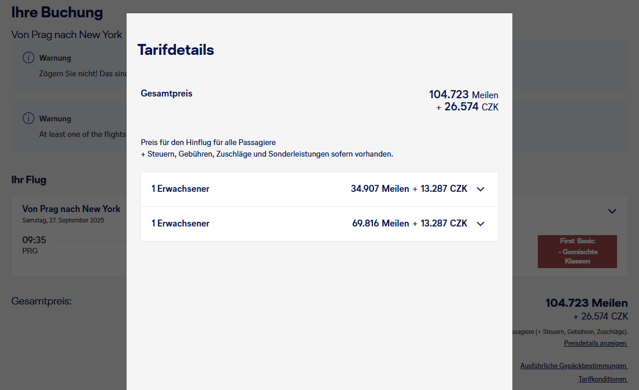The width and height of the screenshot is (639, 390).
Task: Click the PRG airport code
Action: [30, 251]
